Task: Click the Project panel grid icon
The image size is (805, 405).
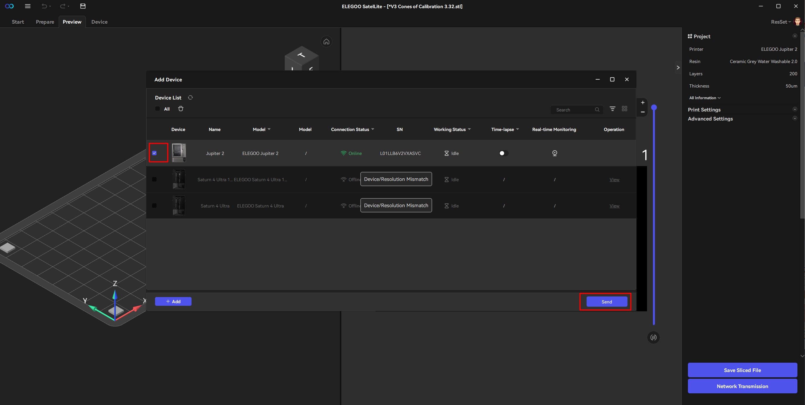Action: pos(690,36)
